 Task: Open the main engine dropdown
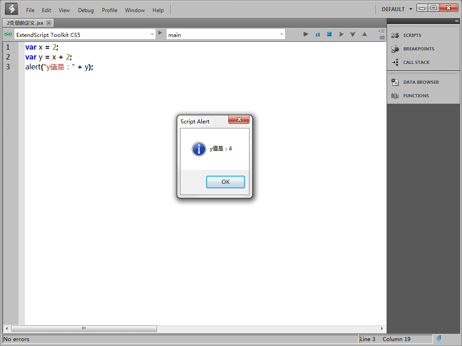[226, 35]
